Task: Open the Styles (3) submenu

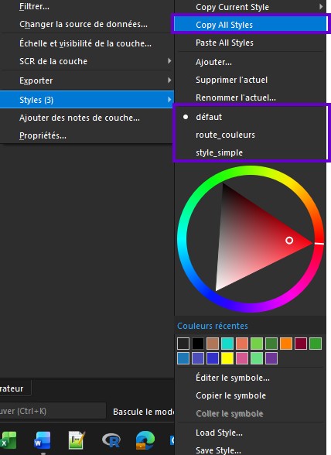Action: [x=87, y=100]
